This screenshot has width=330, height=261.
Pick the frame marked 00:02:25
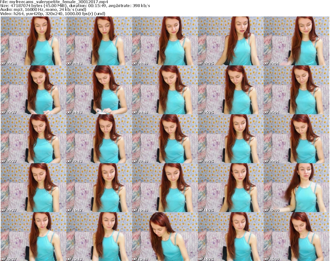pyautogui.click(x=231, y=41)
